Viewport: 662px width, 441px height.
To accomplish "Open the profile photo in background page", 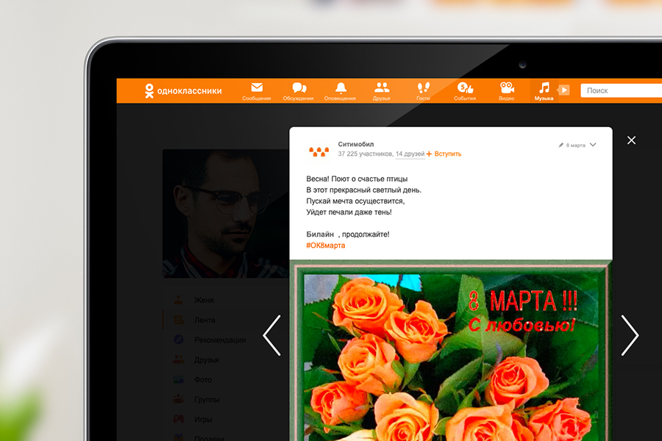I will 226,214.
